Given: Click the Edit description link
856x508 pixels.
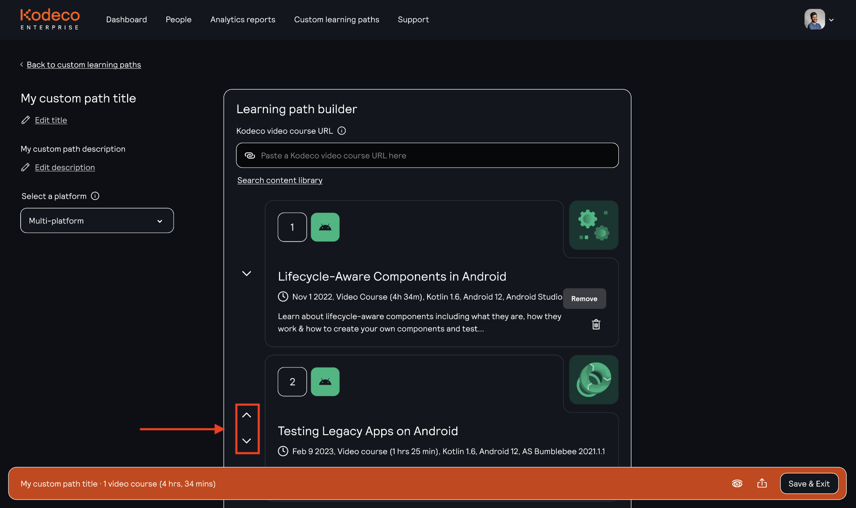Looking at the screenshot, I should point(65,168).
